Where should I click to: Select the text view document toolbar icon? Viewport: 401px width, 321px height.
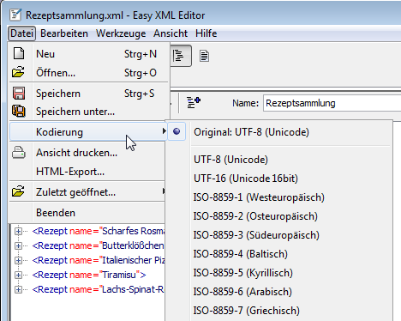coord(204,56)
